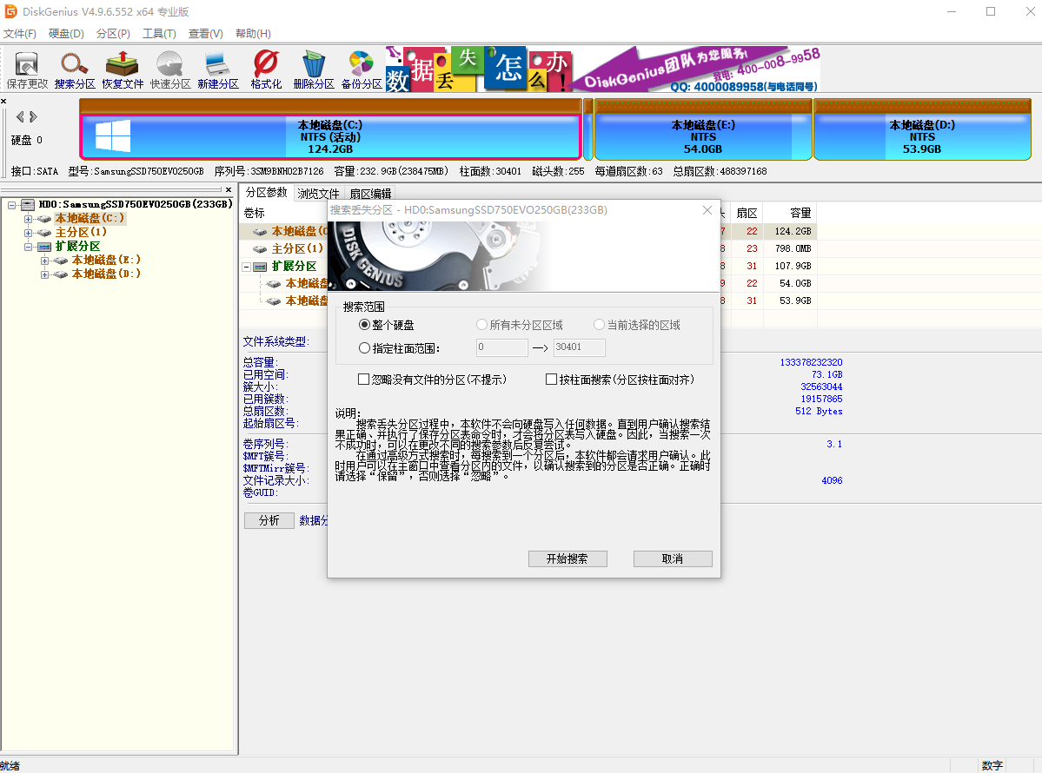Viewport: 1042px width, 773px height.
Task: Click the 数字 status bar indicator
Action: tap(992, 766)
